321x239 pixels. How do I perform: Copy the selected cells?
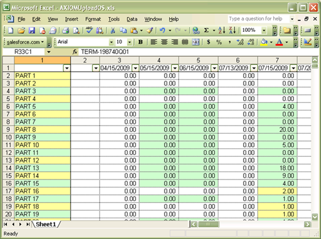click(x=123, y=31)
